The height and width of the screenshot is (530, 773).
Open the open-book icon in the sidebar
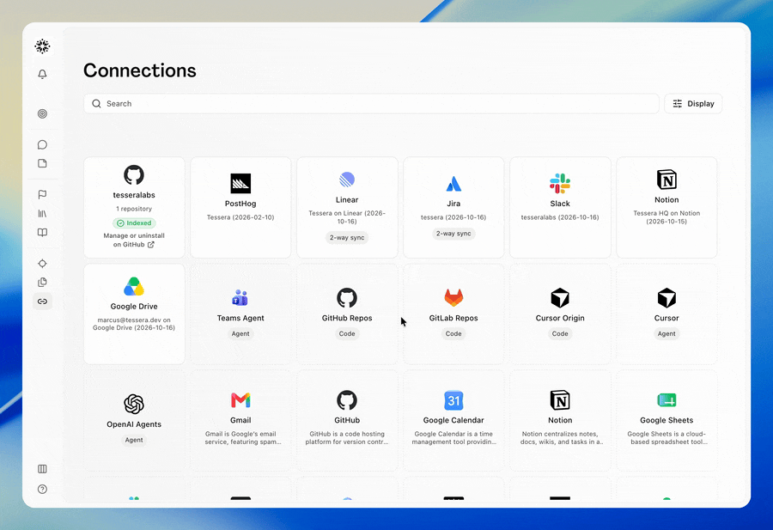click(42, 232)
